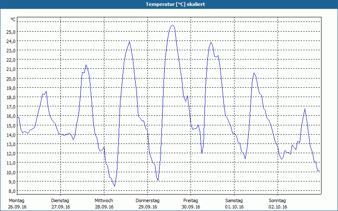This screenshot has height=211, width=338.
Task: Select the 18,0 axis value
Action: point(11,97)
